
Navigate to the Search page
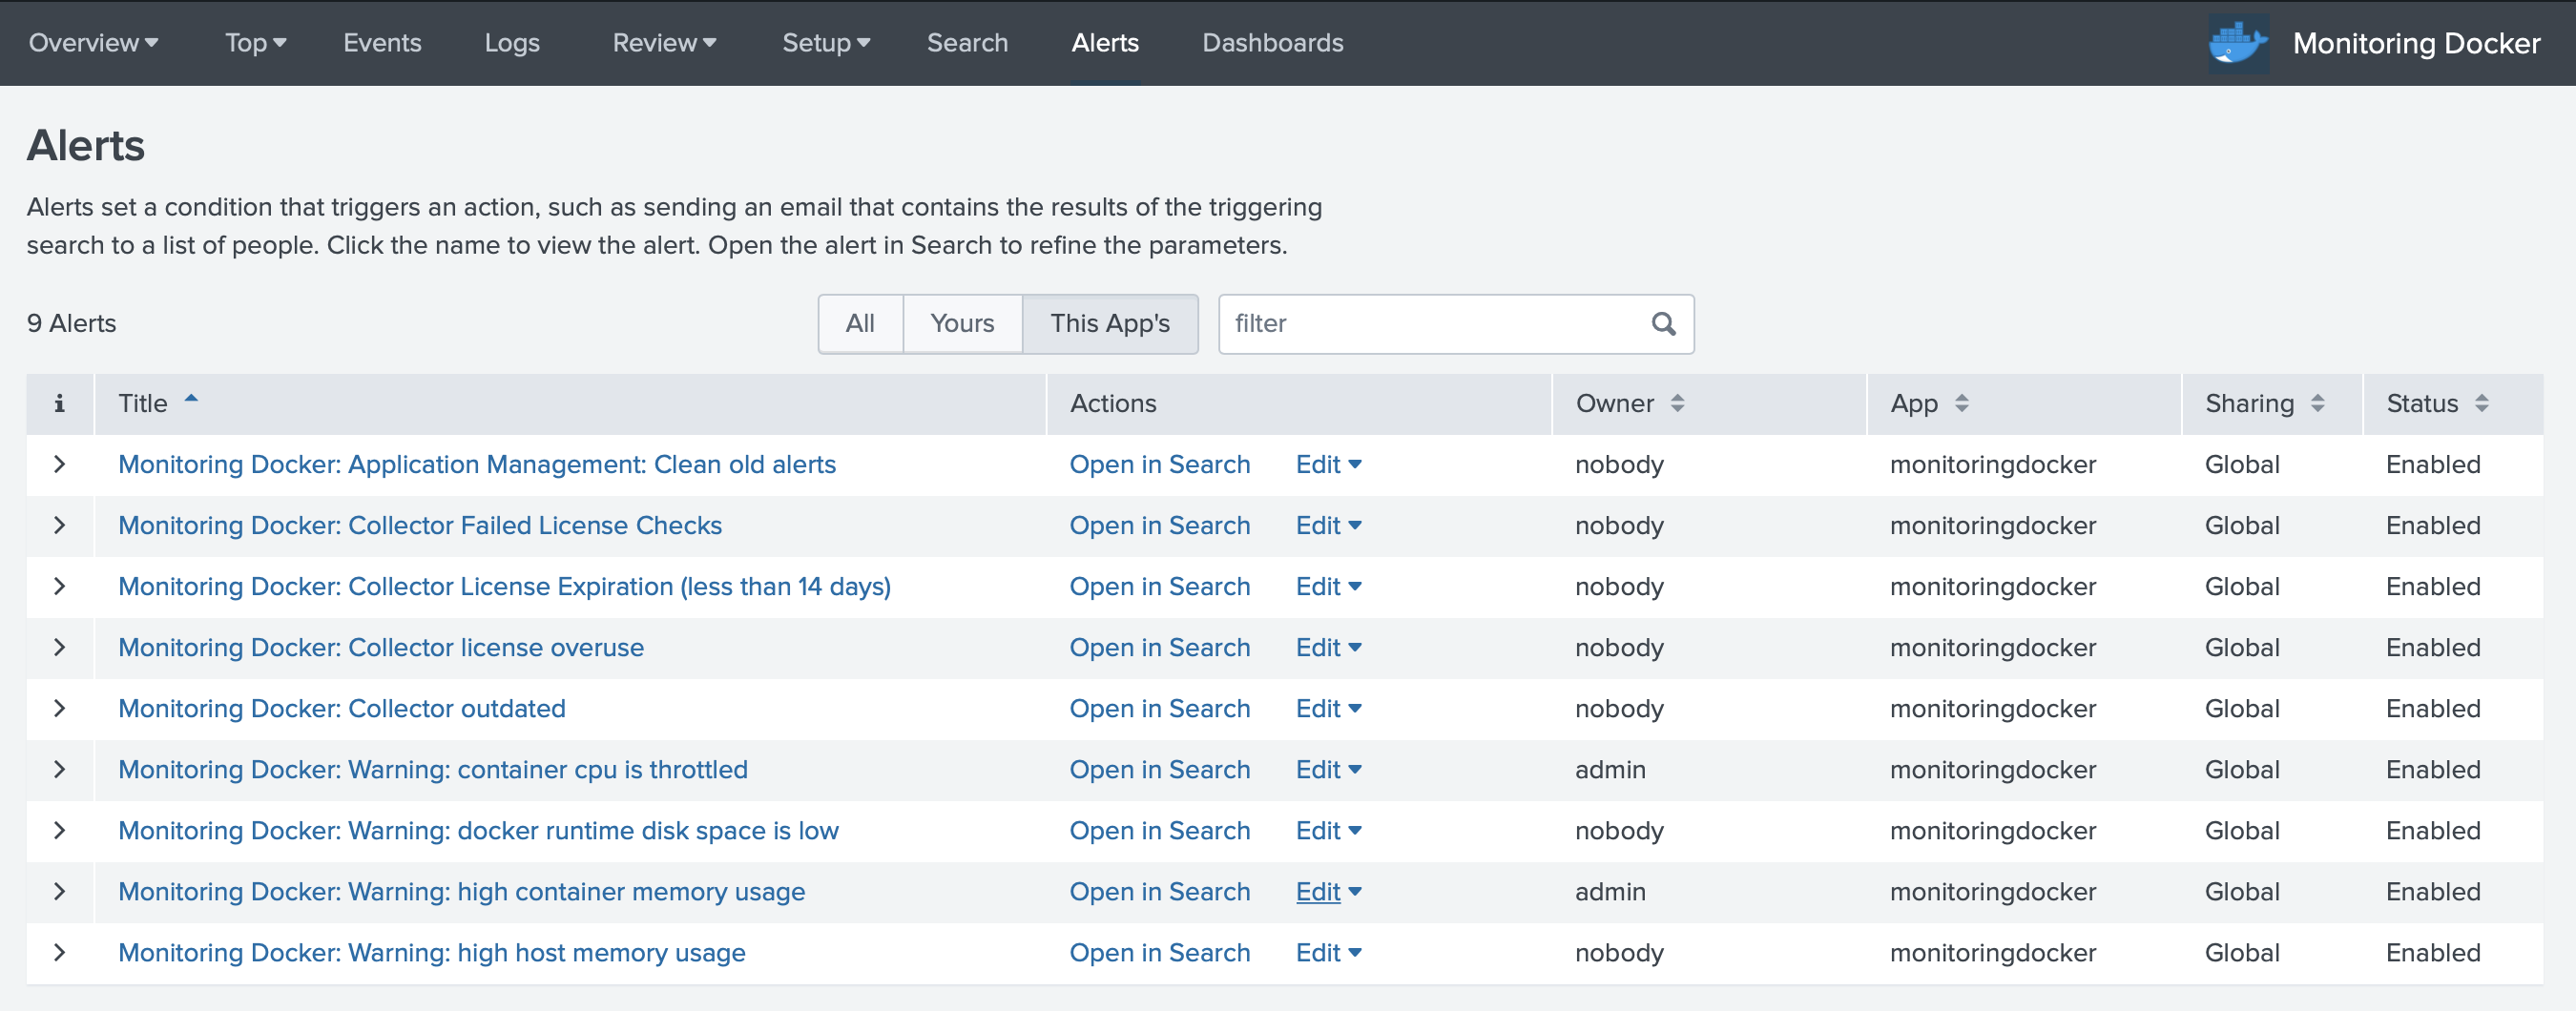pyautogui.click(x=967, y=43)
